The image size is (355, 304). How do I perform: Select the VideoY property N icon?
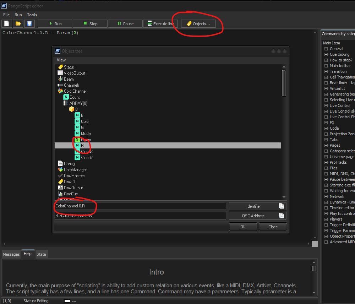tap(77, 157)
